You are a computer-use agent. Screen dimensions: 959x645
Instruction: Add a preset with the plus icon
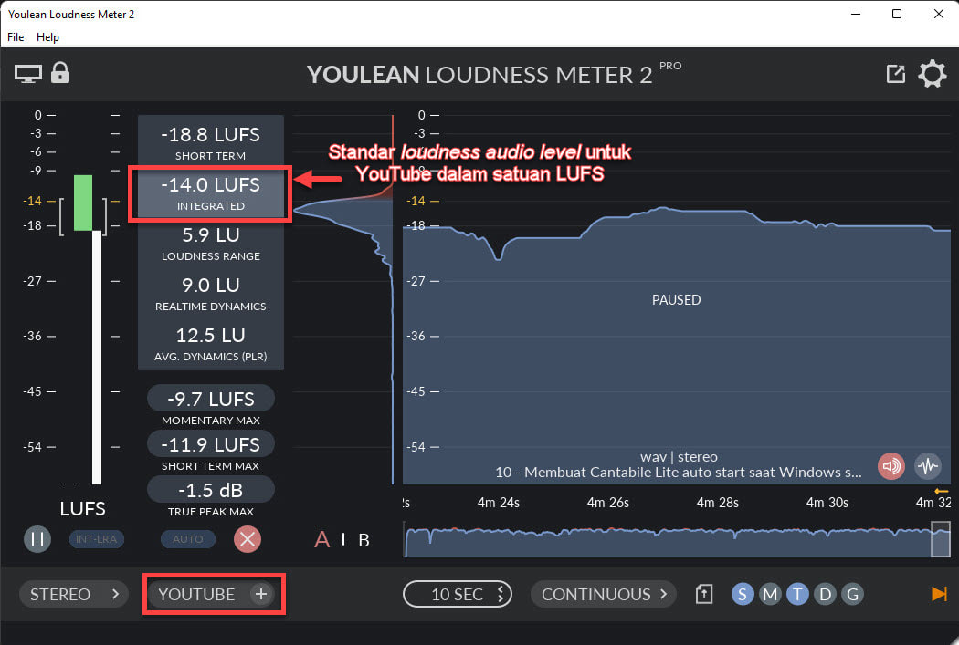pos(261,594)
